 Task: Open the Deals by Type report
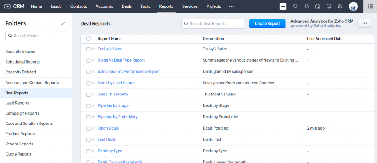pos(110,151)
